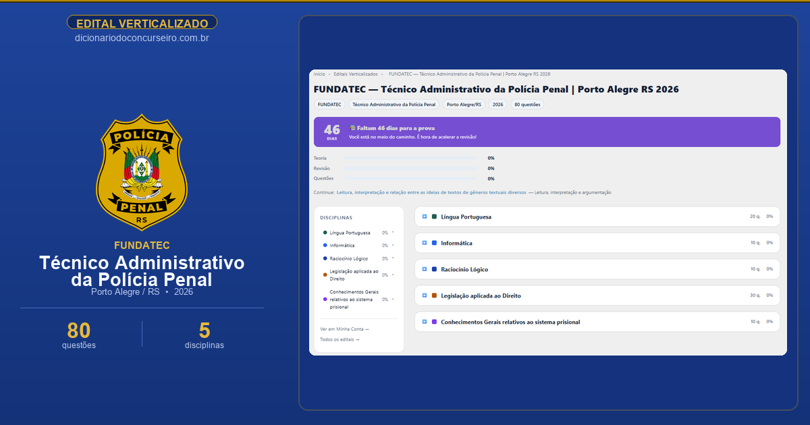Click the 30 q. count on Legislação card

point(755,295)
